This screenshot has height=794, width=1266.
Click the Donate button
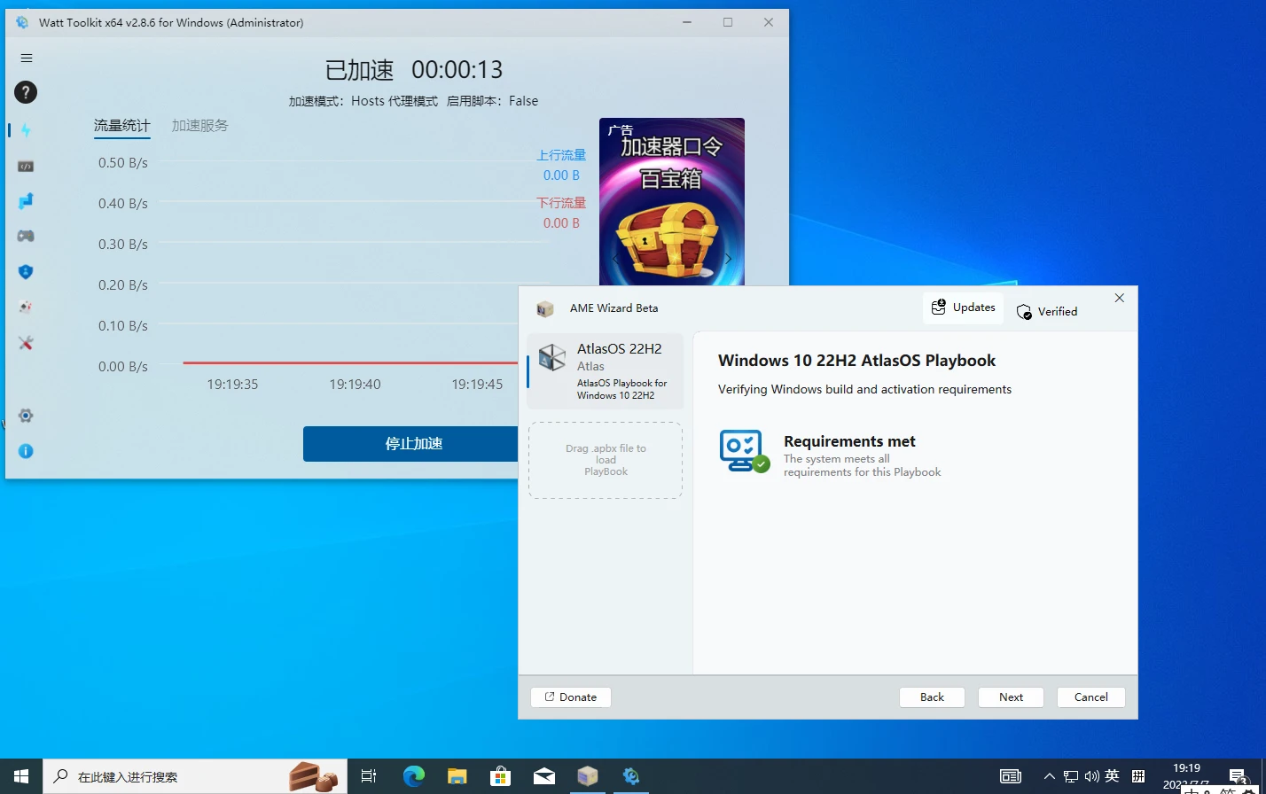coord(571,697)
